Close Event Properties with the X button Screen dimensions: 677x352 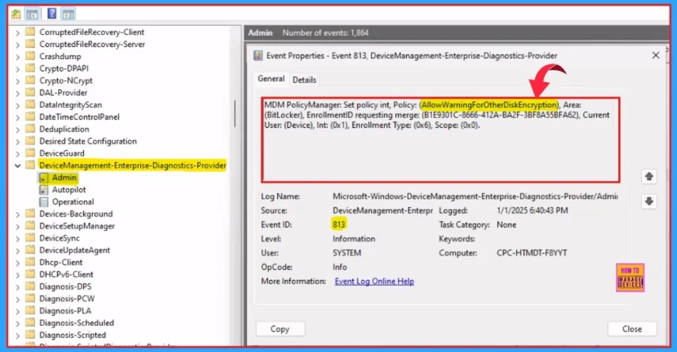655,56
